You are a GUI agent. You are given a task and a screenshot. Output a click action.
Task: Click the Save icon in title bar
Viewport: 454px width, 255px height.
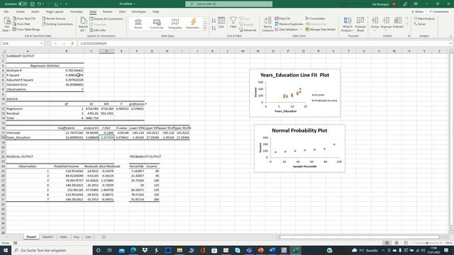tap(33, 4)
